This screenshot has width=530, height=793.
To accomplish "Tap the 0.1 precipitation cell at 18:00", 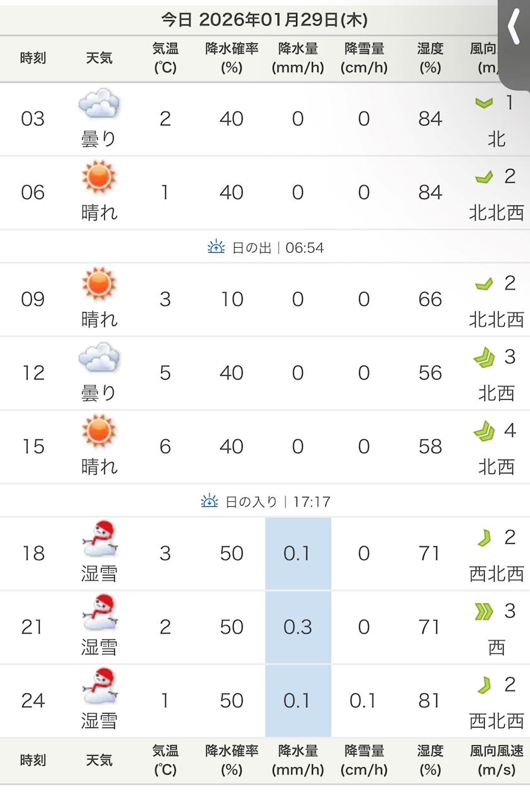I will (298, 553).
